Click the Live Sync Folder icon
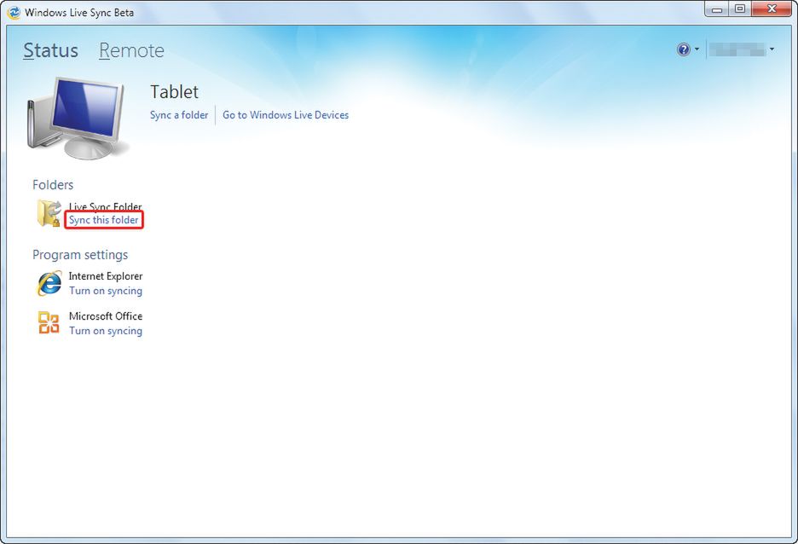 [49, 212]
